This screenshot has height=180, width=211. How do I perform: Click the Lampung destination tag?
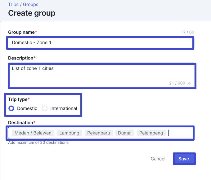69,133
